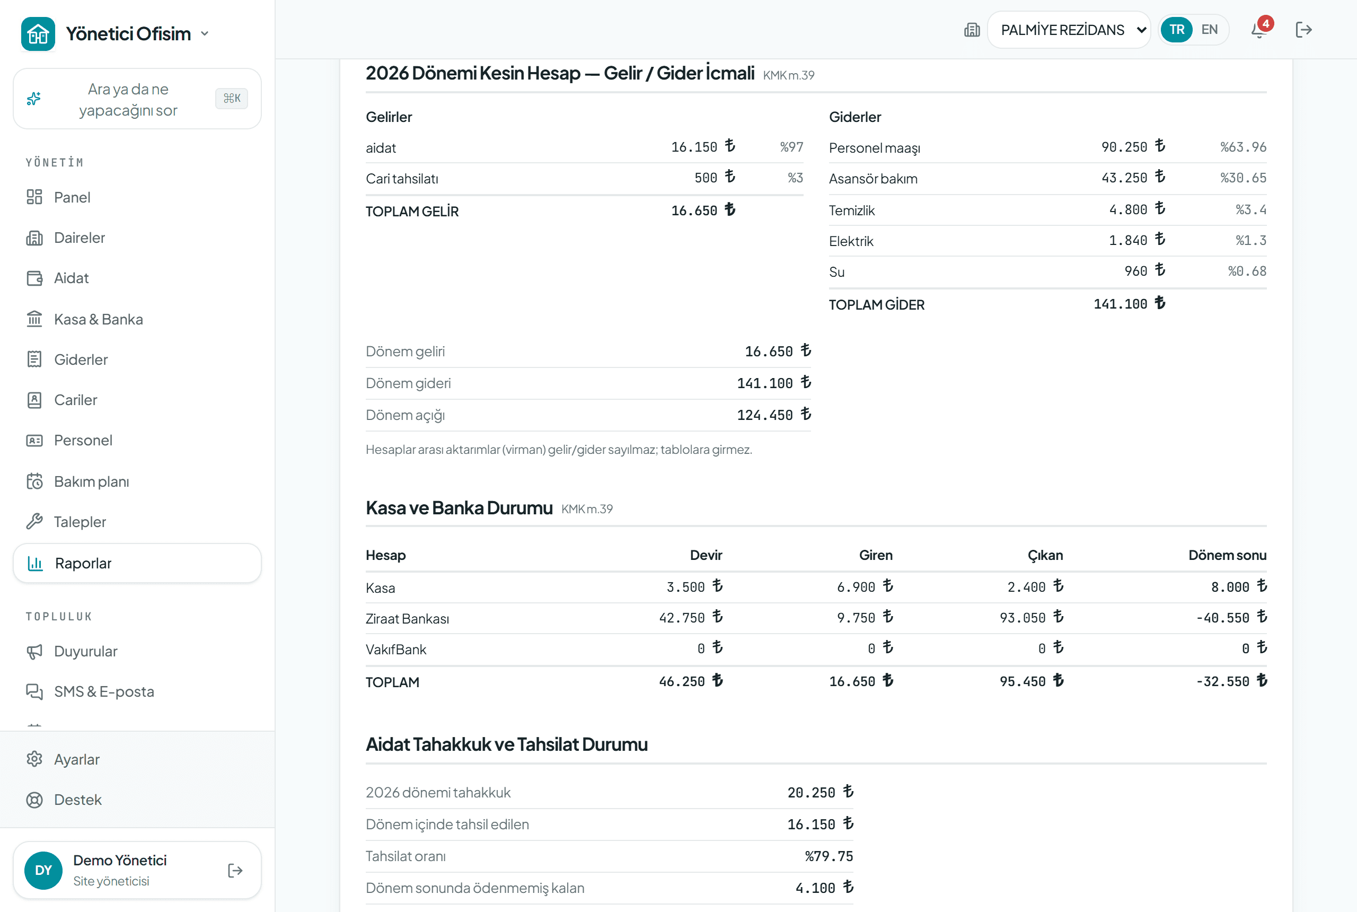Open the Bakım planı calendar icon

coord(34,481)
